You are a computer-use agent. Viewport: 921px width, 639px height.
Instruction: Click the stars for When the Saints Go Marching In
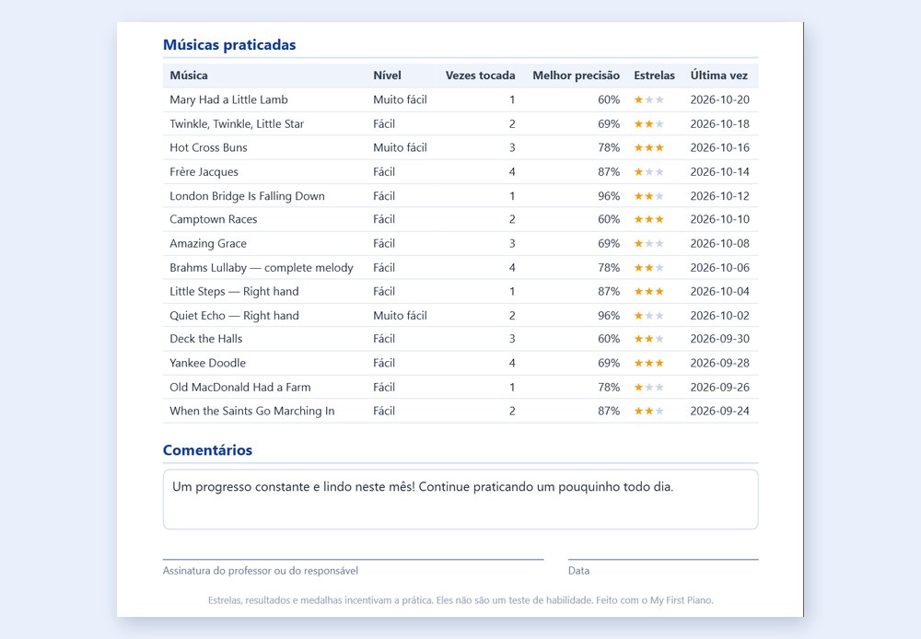click(649, 411)
